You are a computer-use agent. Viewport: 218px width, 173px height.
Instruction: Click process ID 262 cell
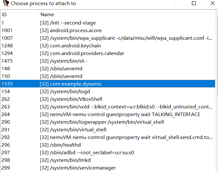(x=6, y=99)
